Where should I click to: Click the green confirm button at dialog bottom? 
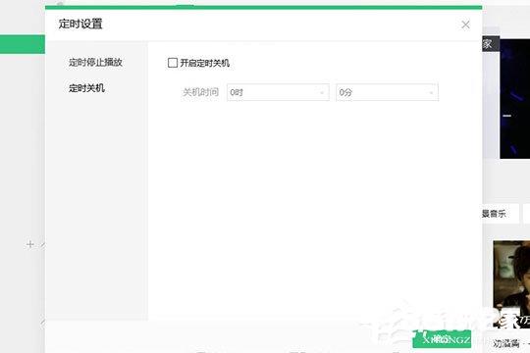pyautogui.click(x=442, y=339)
